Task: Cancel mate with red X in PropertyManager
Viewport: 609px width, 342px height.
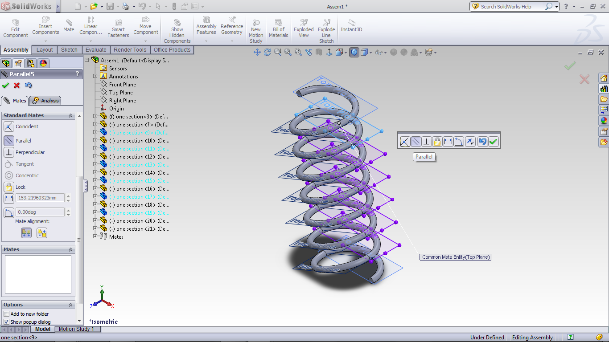Action: [x=17, y=85]
